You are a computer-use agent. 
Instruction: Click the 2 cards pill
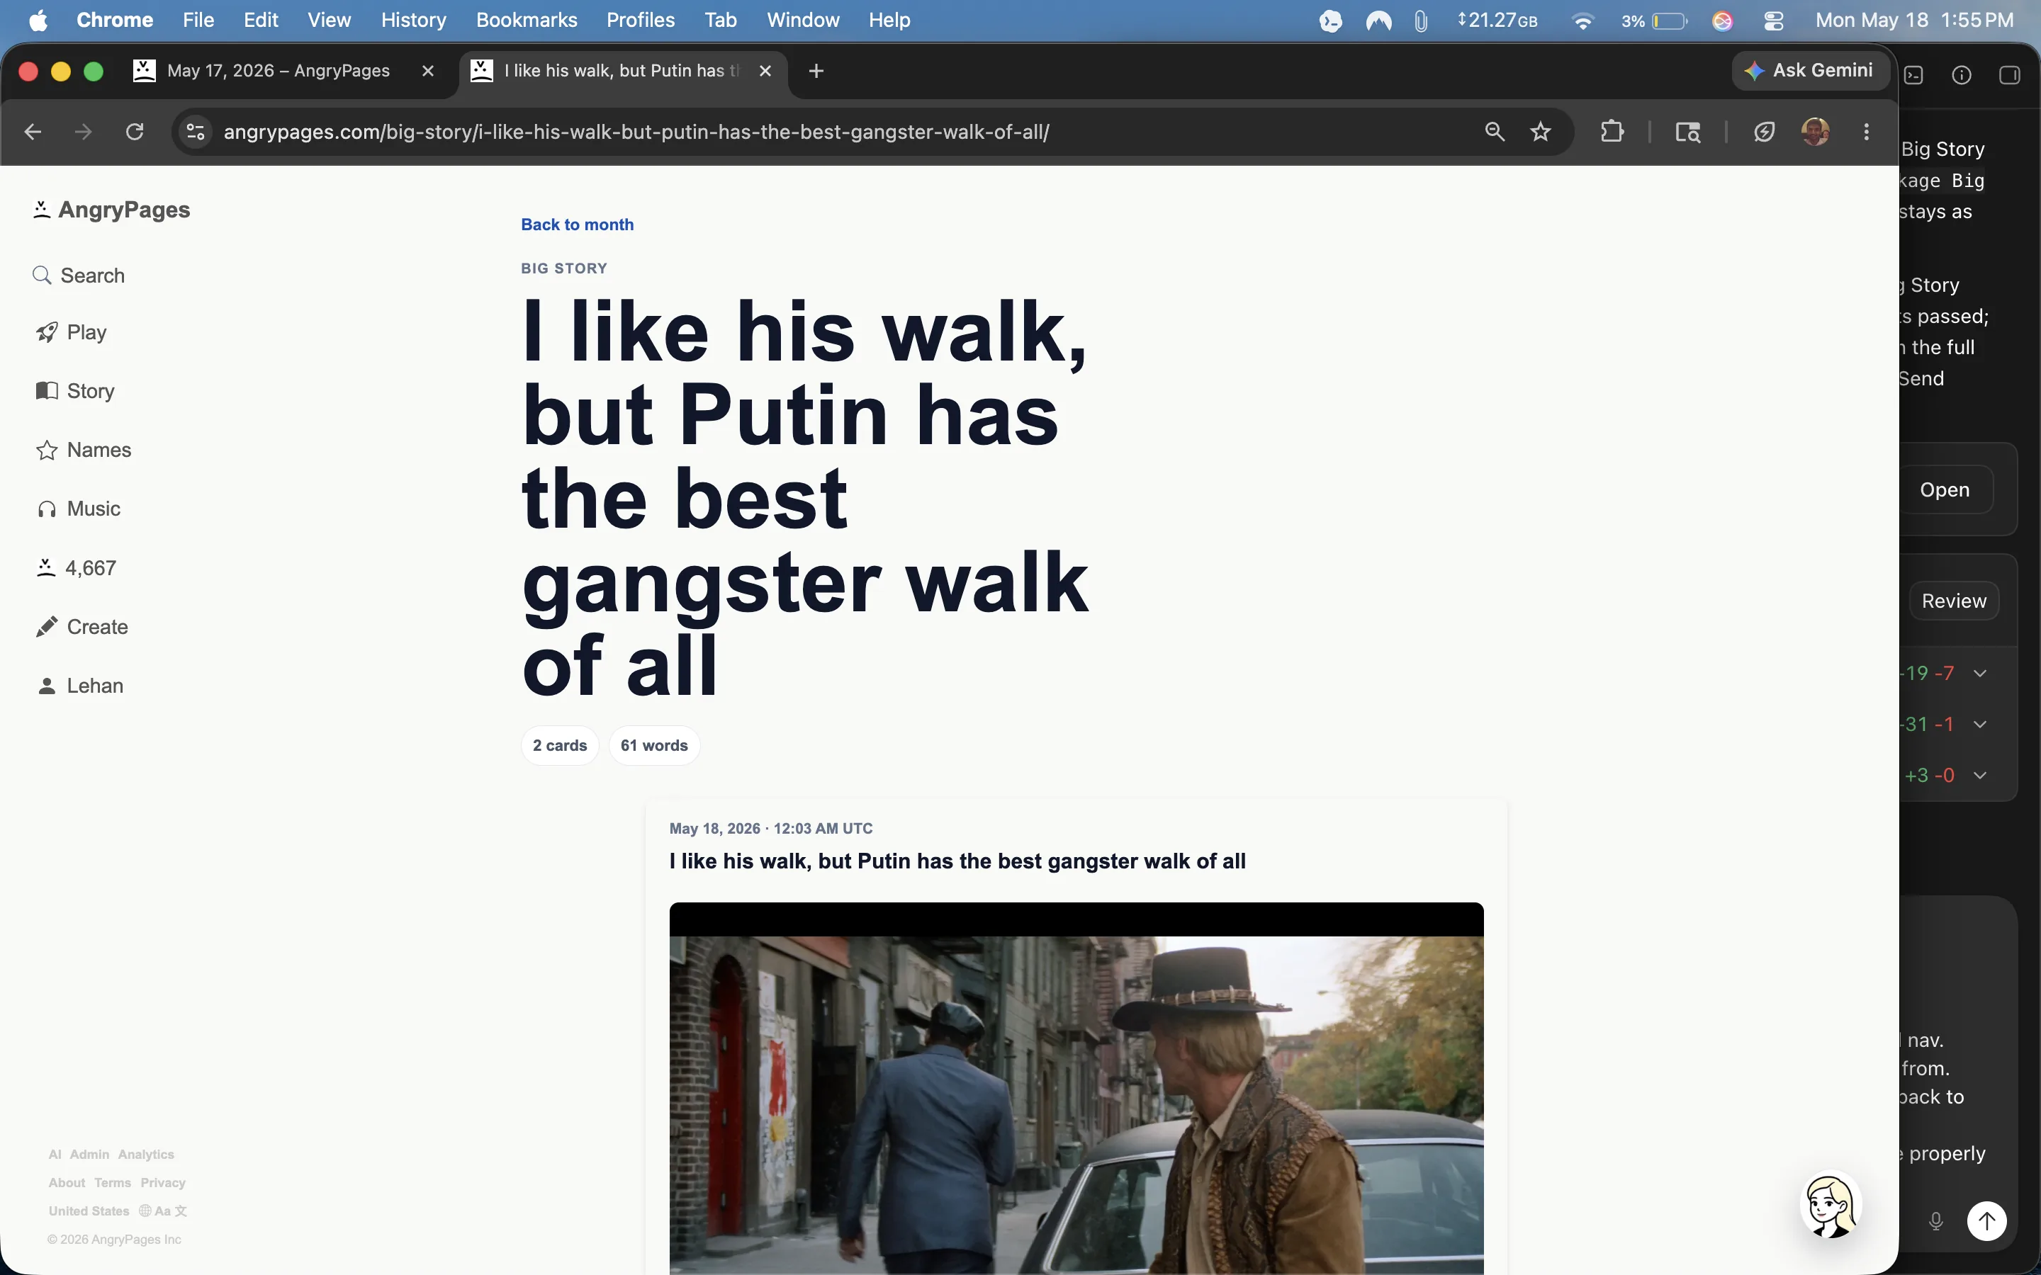click(x=560, y=745)
